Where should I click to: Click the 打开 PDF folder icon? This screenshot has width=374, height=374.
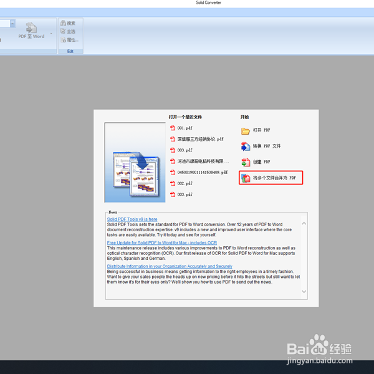coord(245,131)
